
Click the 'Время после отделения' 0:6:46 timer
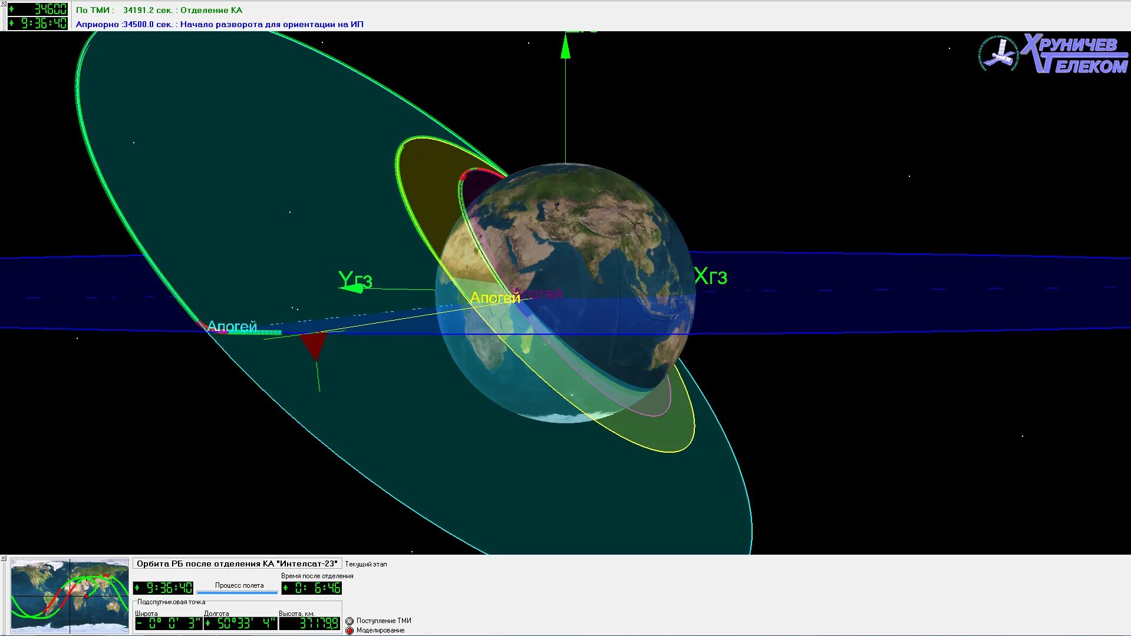coord(312,588)
